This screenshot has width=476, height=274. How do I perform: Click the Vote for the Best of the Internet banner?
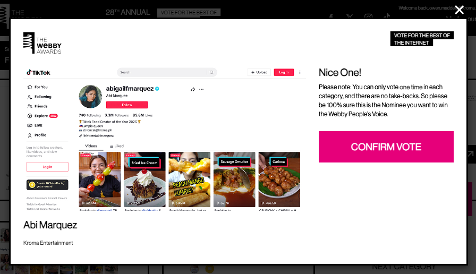pos(422,39)
